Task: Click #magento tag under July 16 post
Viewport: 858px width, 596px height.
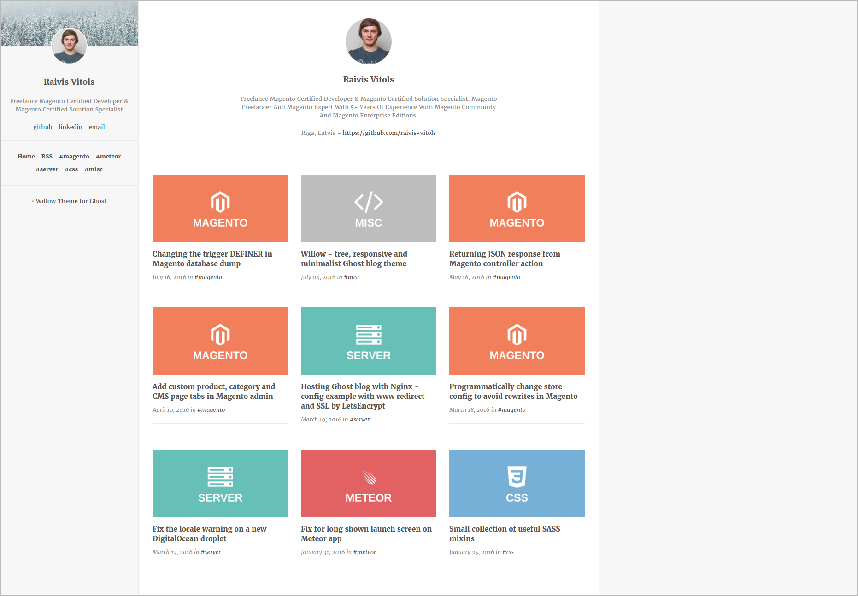Action: click(208, 277)
